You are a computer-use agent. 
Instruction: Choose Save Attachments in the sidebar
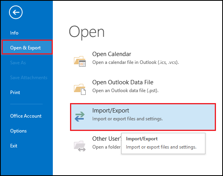pos(29,78)
